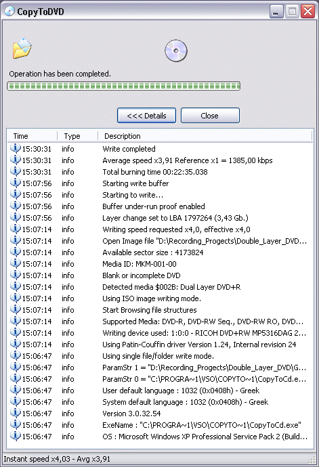Click info icon of the "Supported Media: DVD-R" row
The height and width of the screenshot is (467, 319).
coord(15,321)
